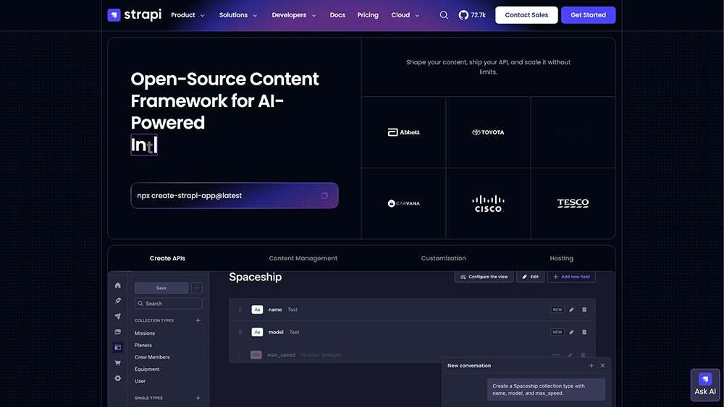Click the Create a Spaceship chat message
This screenshot has width=724, height=407.
pos(546,390)
